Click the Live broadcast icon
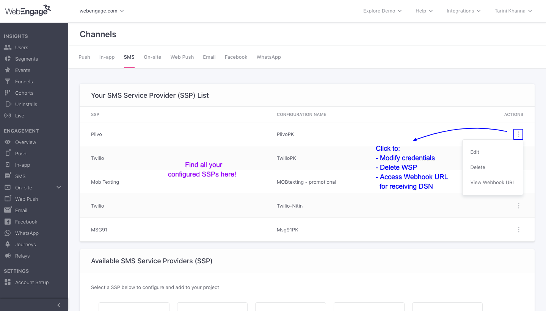 (8, 116)
